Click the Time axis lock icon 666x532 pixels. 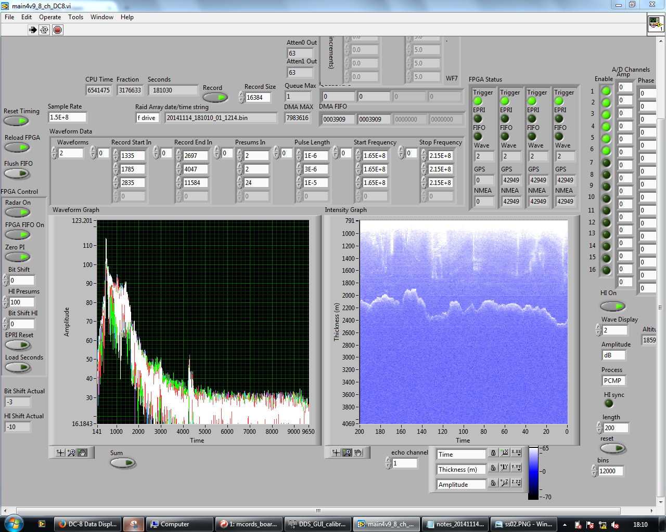[493, 454]
